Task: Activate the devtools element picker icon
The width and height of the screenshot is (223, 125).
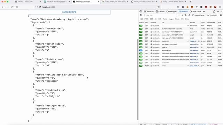Action: [x=141, y=11]
